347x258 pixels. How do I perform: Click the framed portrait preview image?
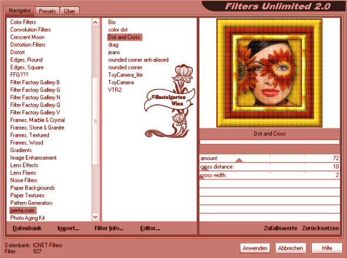(x=269, y=73)
